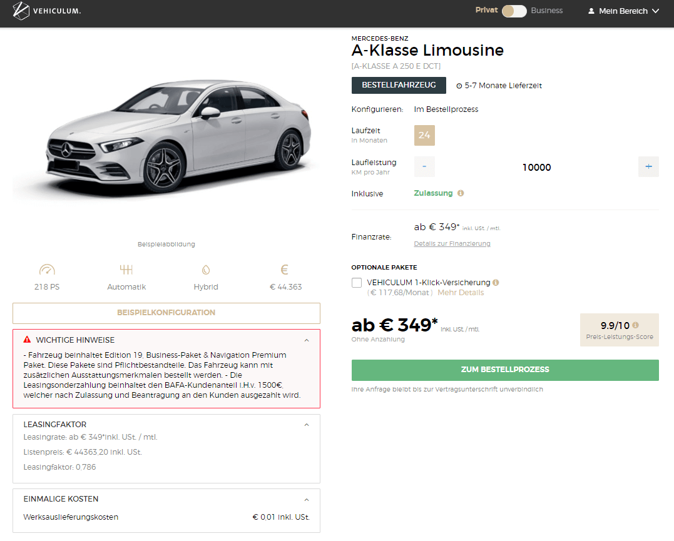The image size is (674, 541).
Task: Increase Laufleistung with the plus button
Action: click(648, 167)
